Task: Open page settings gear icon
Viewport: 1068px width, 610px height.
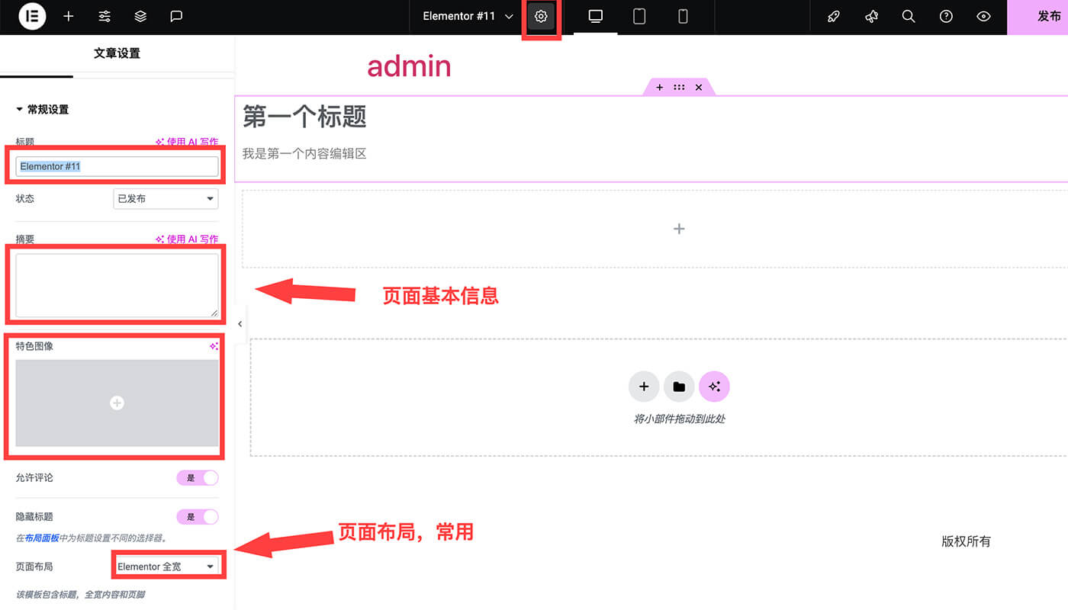Action: coord(541,16)
